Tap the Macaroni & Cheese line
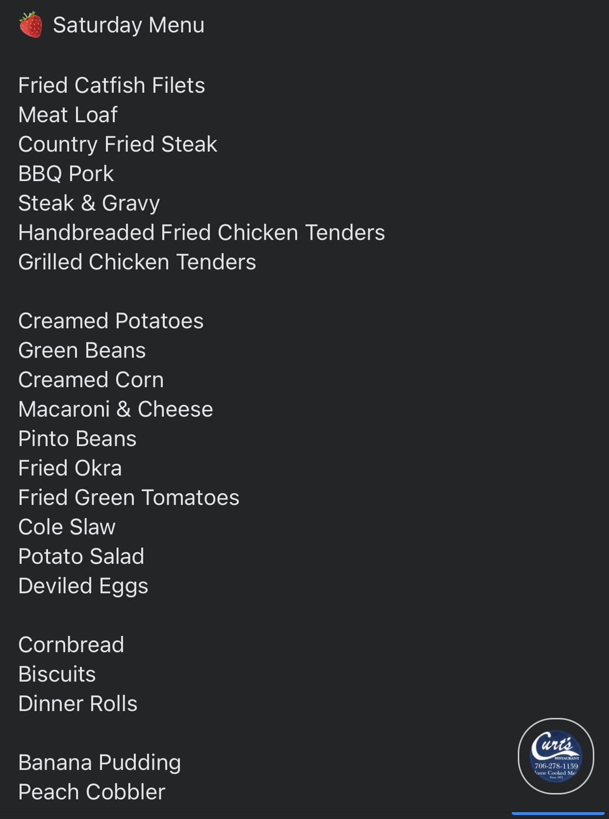 click(x=116, y=409)
